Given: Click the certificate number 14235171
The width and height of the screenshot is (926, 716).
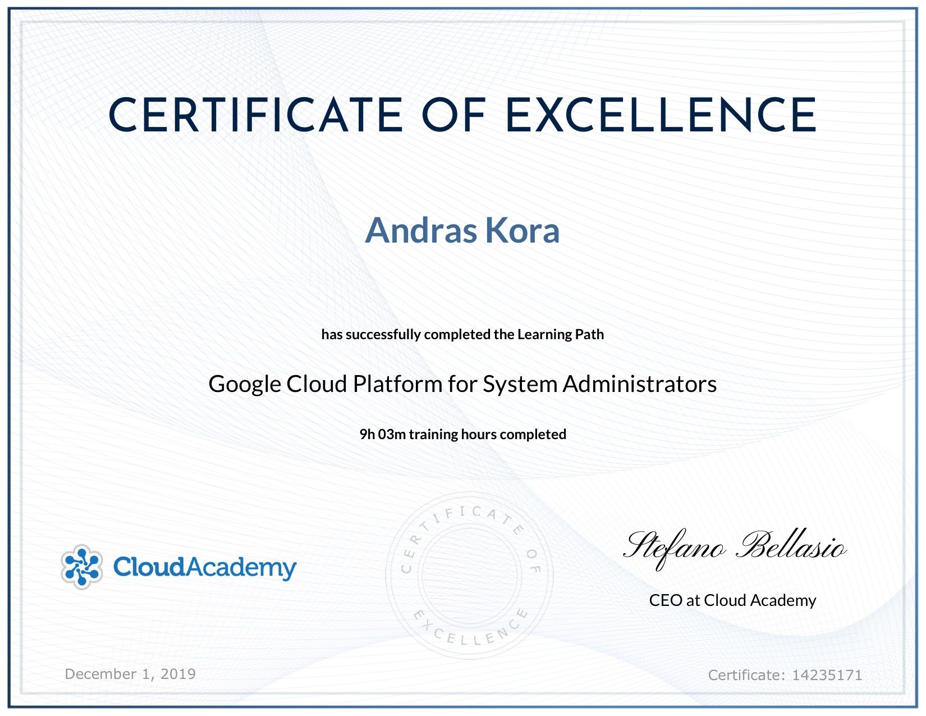Looking at the screenshot, I should [x=827, y=675].
